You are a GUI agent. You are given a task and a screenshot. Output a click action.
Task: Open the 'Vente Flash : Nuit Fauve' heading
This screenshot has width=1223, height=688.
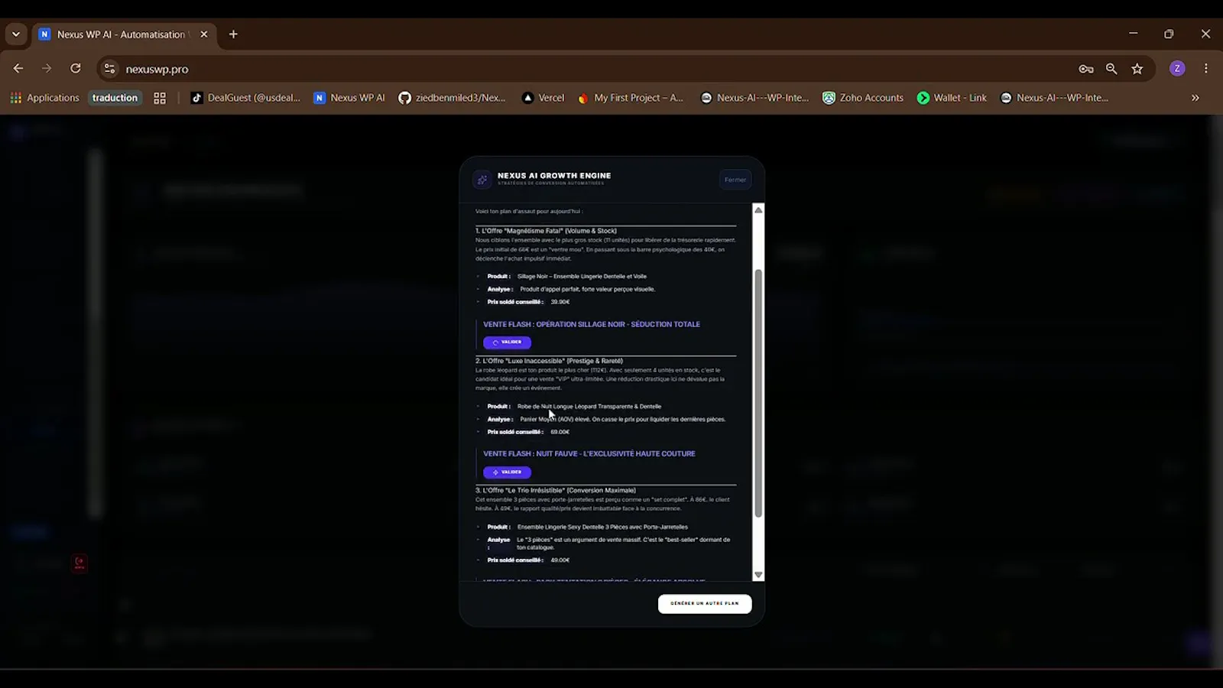589,453
